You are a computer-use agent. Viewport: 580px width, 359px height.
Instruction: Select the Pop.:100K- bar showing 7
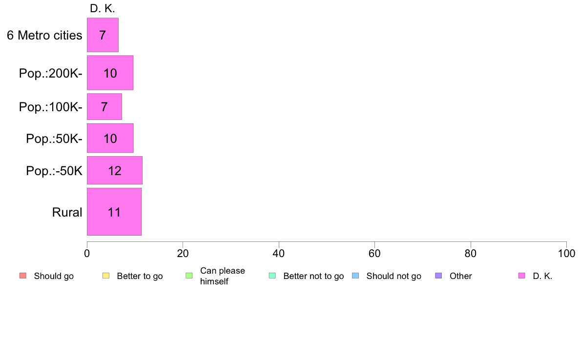pyautogui.click(x=104, y=107)
